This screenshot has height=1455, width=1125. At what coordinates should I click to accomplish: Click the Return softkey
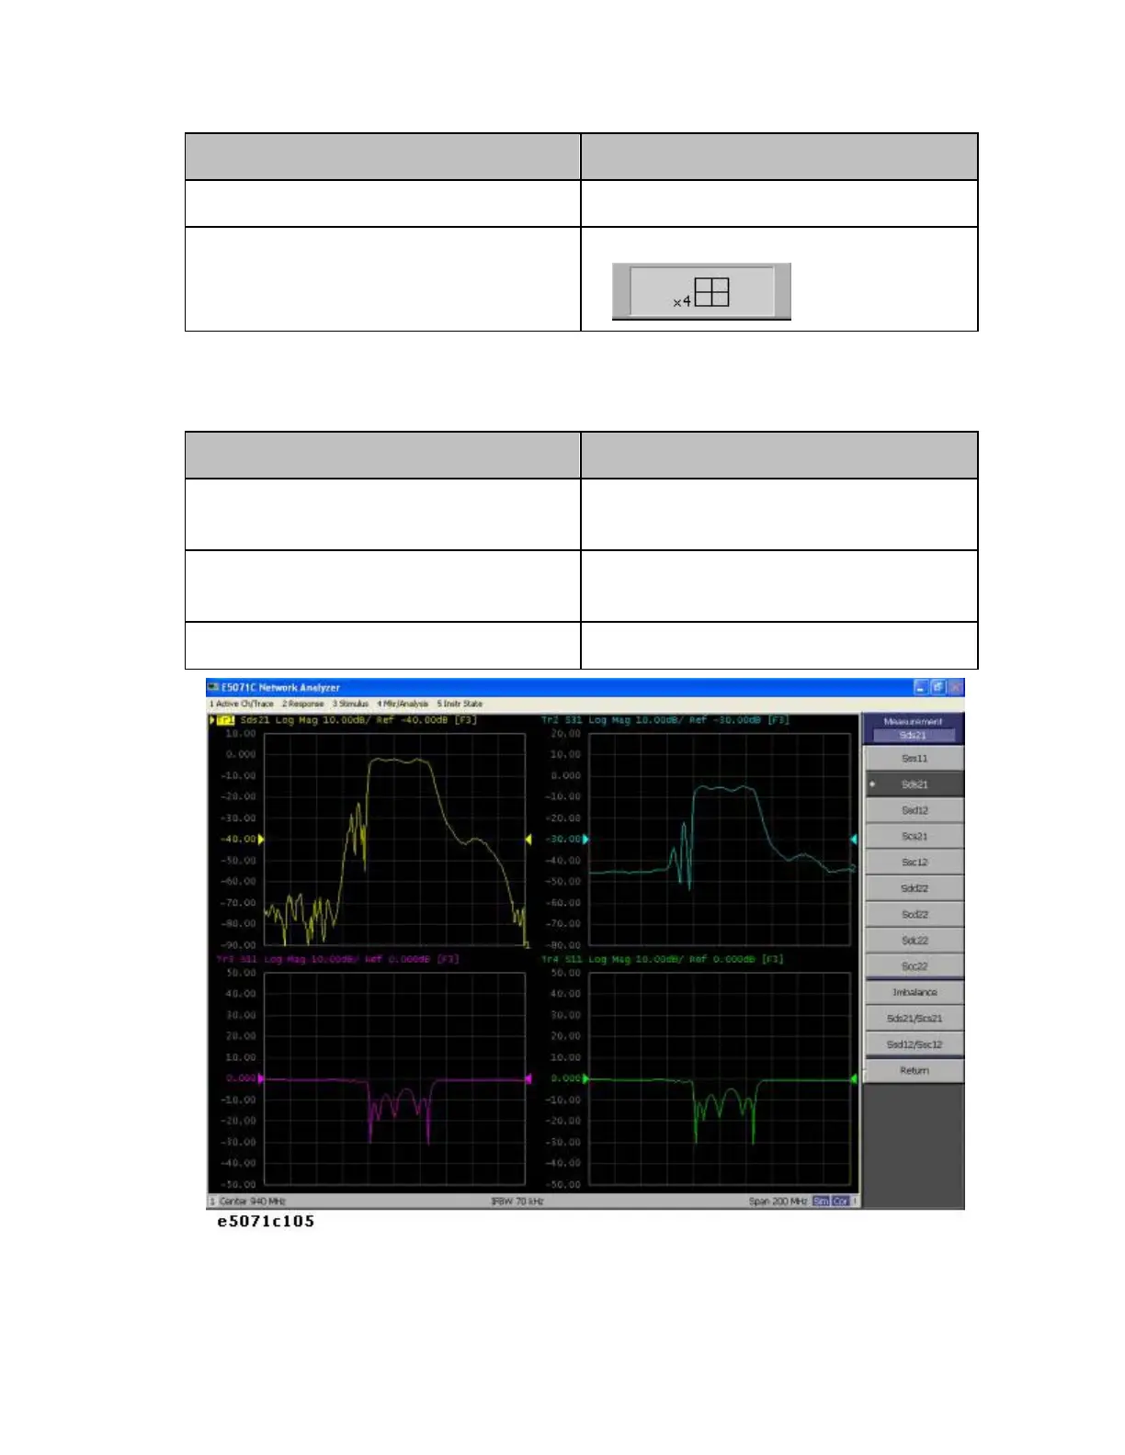pos(915,1070)
